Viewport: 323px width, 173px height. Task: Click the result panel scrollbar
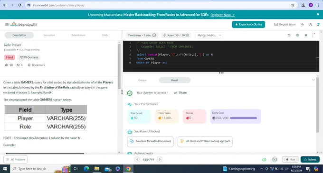click(x=317, y=105)
